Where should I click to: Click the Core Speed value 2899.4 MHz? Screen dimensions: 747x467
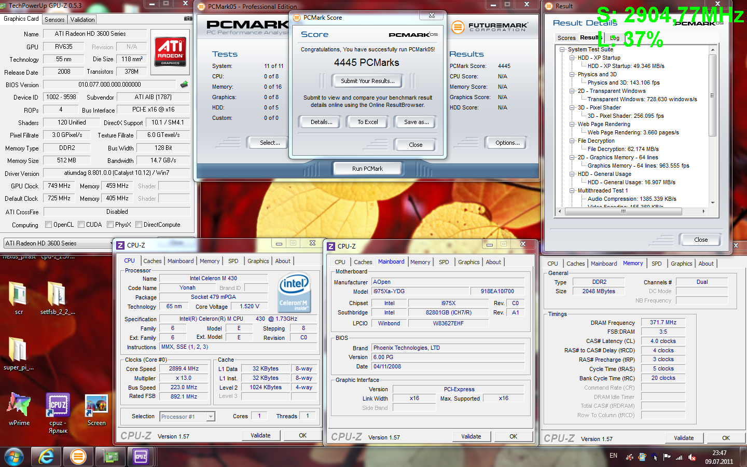(x=184, y=369)
